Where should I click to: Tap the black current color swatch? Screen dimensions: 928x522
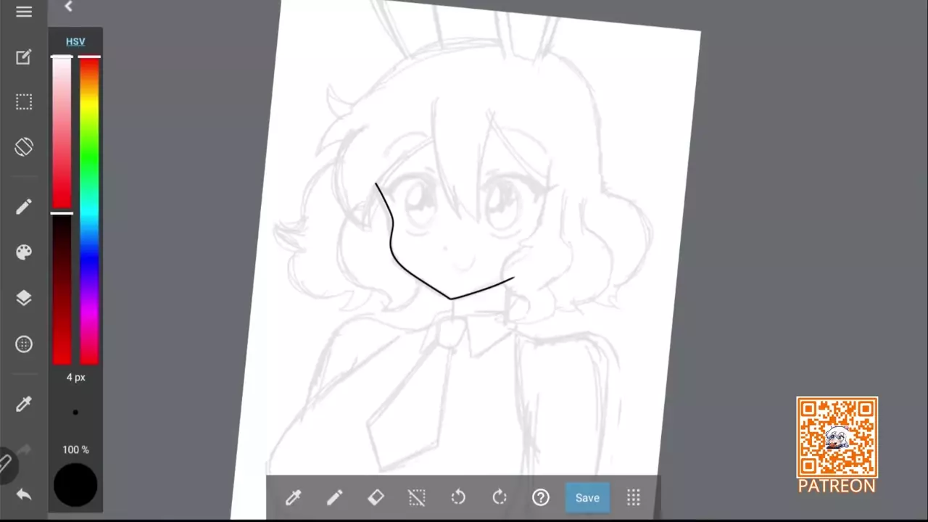[x=75, y=485]
